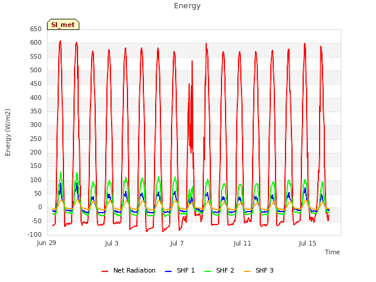
Task: Click the 650 y-axis value
Action: click(x=36, y=29)
